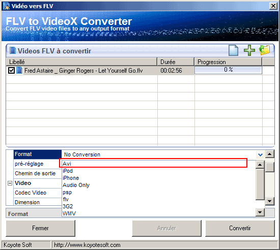Click the Progression column header
The image size is (280, 250).
[x=228, y=62]
